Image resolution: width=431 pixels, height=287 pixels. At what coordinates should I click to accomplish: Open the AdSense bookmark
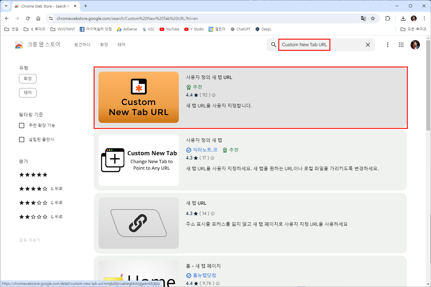(x=127, y=29)
